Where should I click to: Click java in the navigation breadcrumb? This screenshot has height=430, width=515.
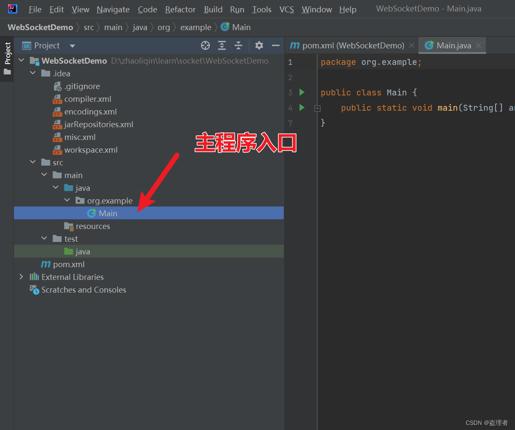[140, 27]
